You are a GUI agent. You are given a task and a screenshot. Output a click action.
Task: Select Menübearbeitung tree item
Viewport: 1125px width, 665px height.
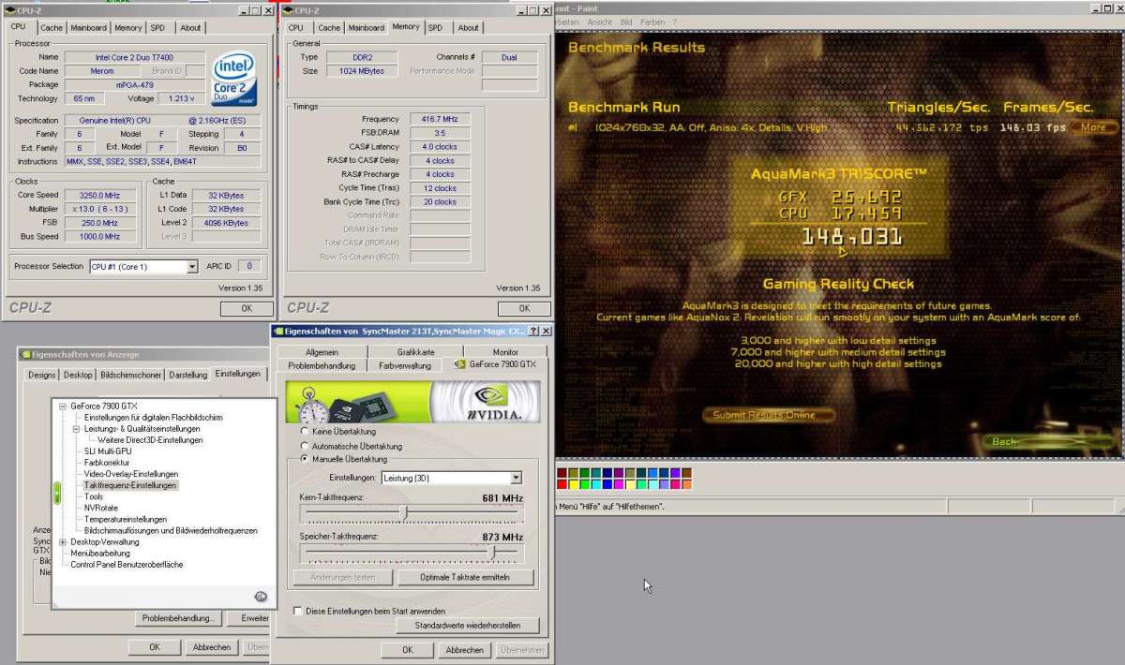point(100,554)
